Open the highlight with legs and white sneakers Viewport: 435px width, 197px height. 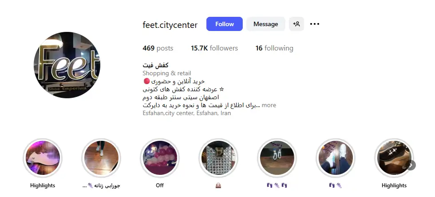click(336, 158)
